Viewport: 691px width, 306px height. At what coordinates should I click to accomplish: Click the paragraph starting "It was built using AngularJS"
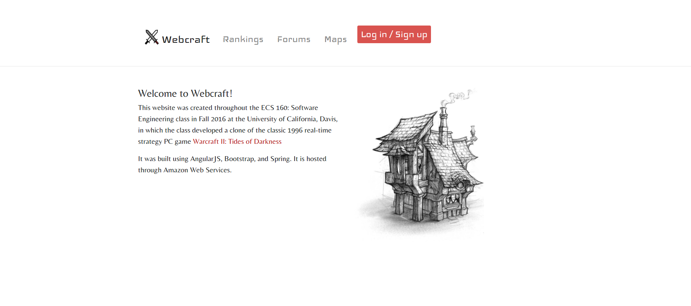coord(232,164)
